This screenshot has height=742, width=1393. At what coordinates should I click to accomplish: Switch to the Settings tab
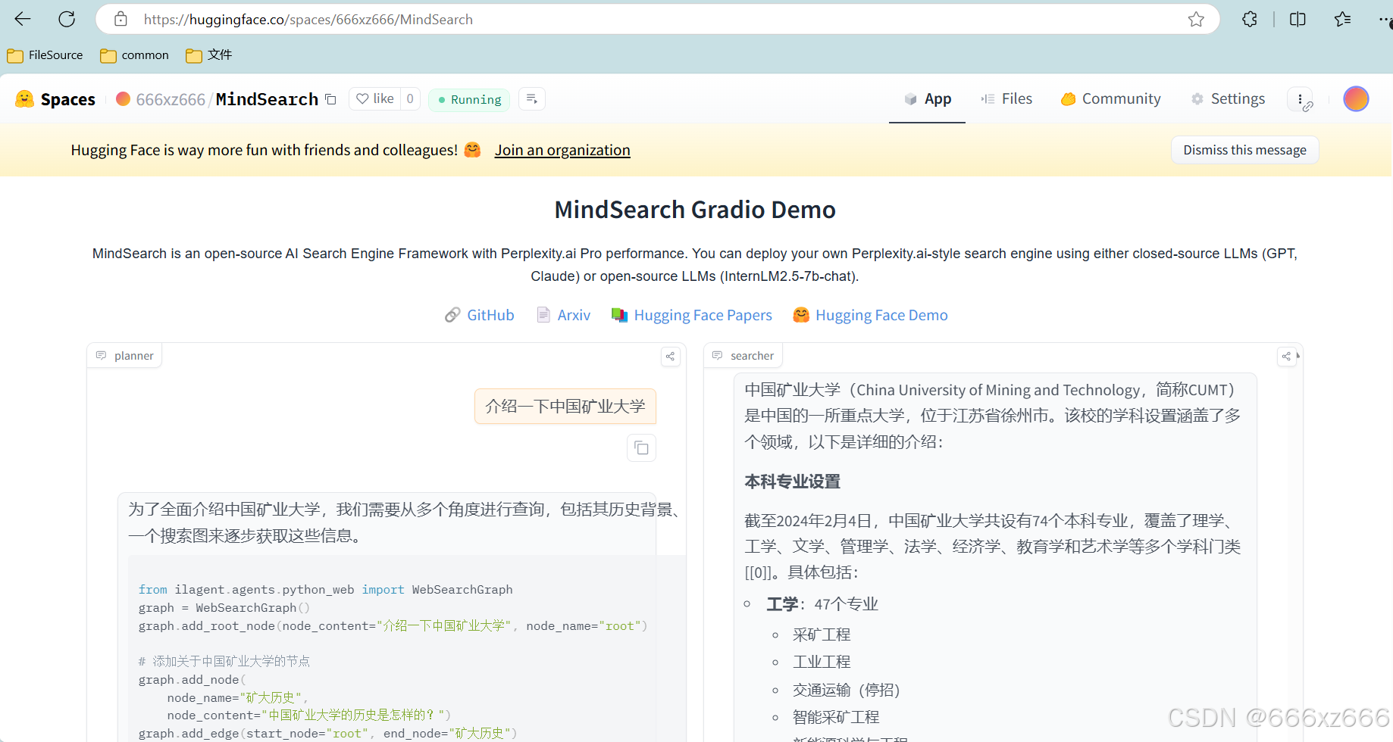1228,98
